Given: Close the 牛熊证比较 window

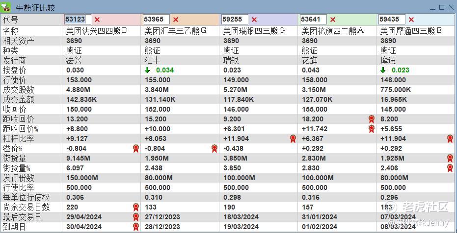Looking at the screenshot, I should (x=451, y=7).
